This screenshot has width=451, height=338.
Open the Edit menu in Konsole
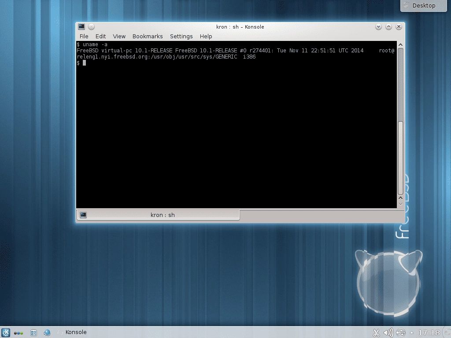point(101,36)
